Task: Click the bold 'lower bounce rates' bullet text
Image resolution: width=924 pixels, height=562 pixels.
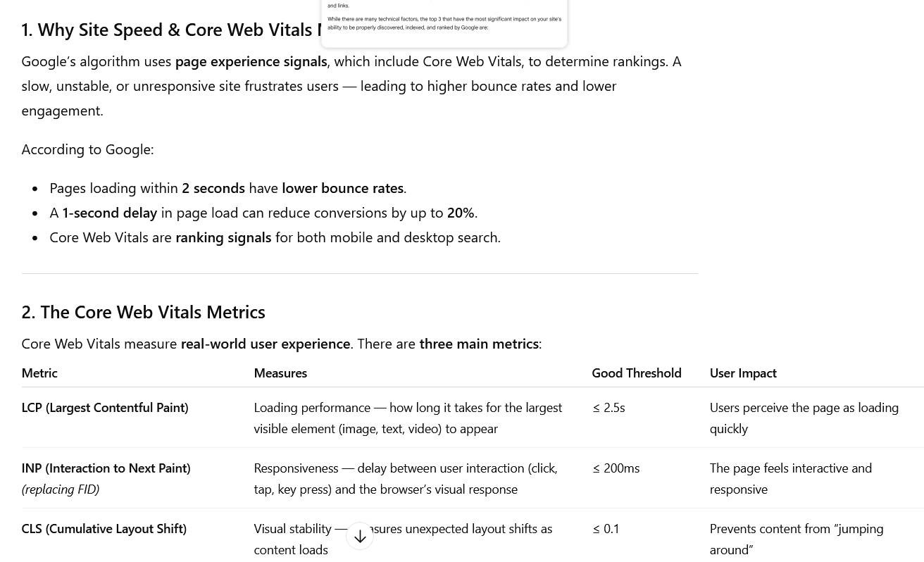Action: pos(342,188)
